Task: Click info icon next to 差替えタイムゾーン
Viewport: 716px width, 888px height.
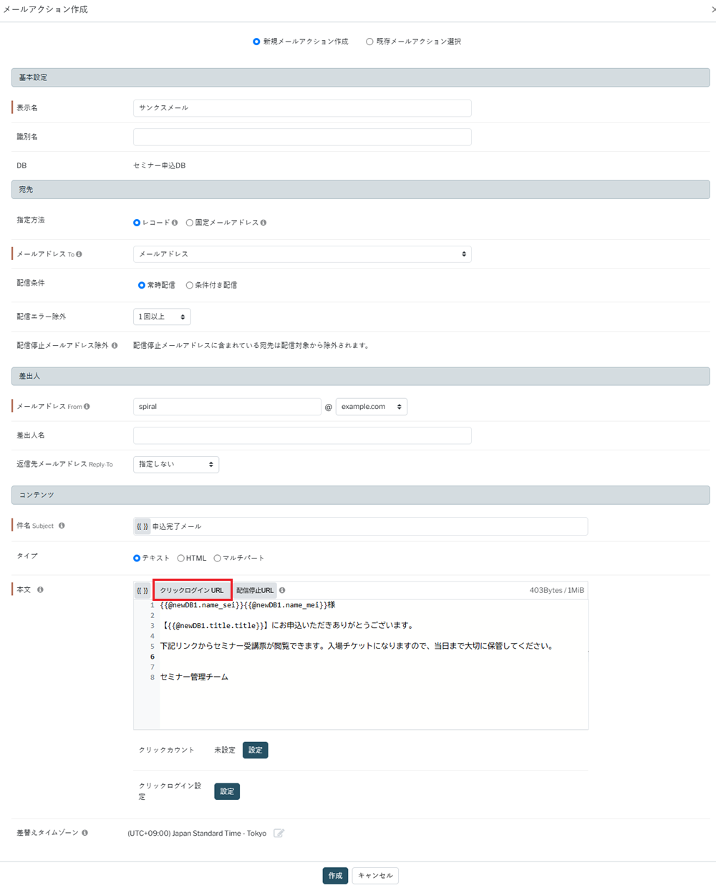Action: coord(84,833)
